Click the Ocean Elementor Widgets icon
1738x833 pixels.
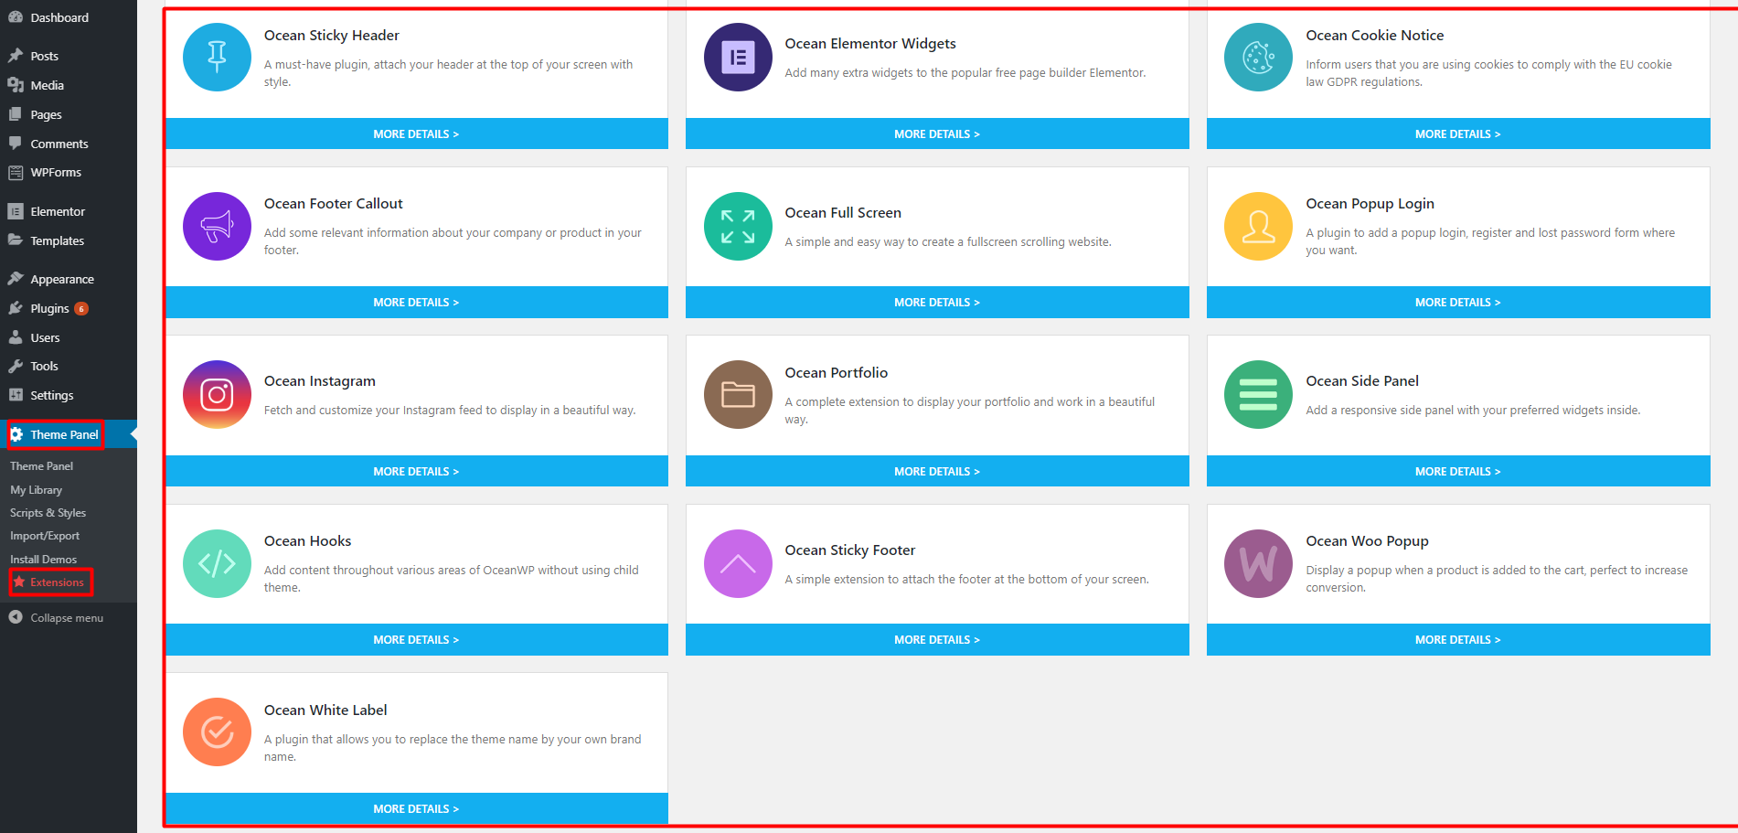[x=738, y=57]
